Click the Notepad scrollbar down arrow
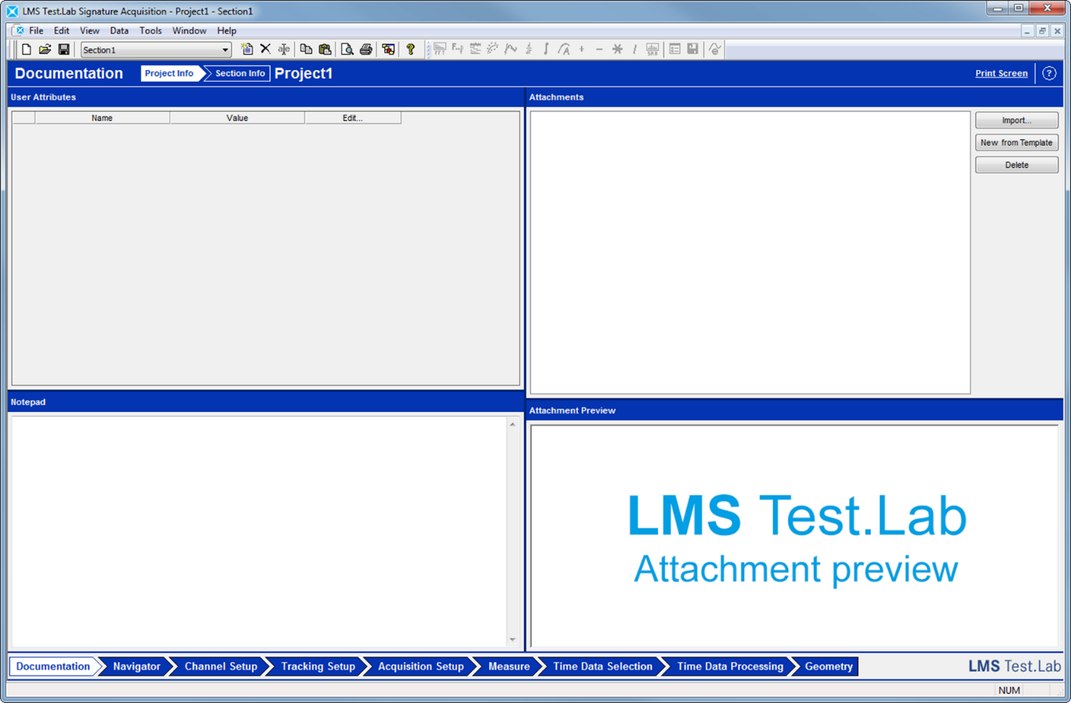 tap(513, 640)
